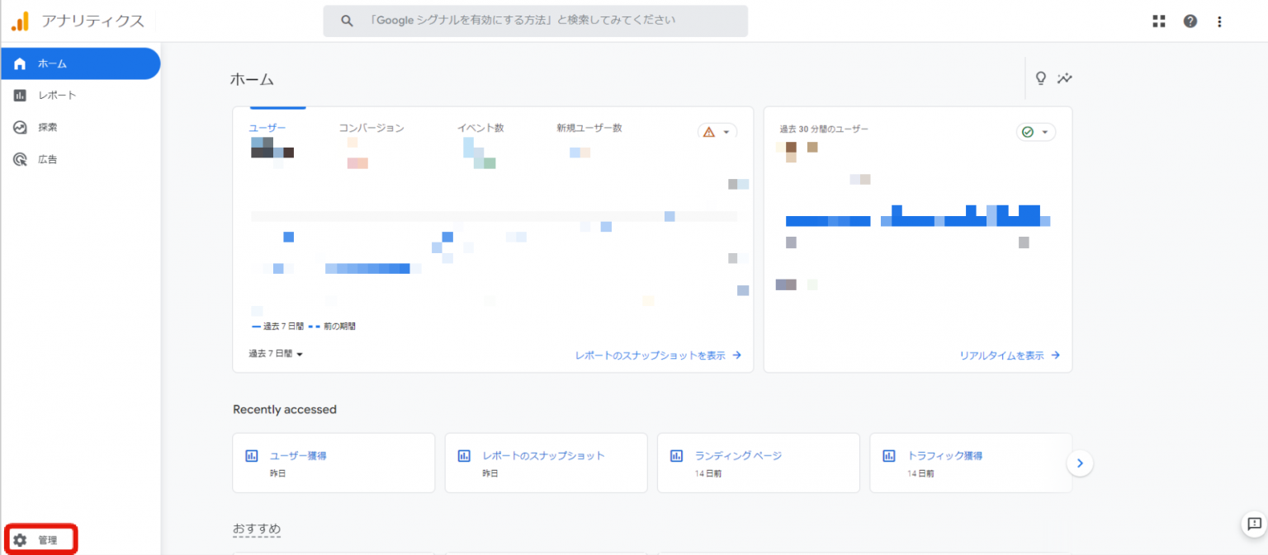Click the sparkline trend icon beside Home
Screen dimensions: 1268x555
click(x=1066, y=78)
